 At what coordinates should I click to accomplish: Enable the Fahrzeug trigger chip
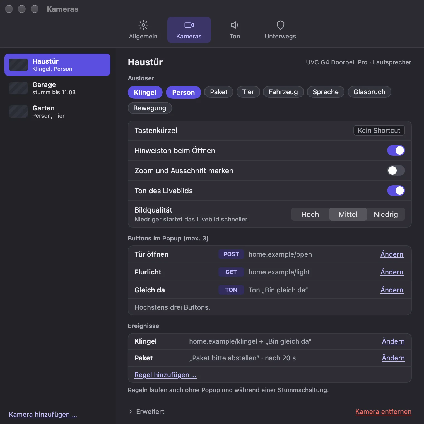coord(283,92)
